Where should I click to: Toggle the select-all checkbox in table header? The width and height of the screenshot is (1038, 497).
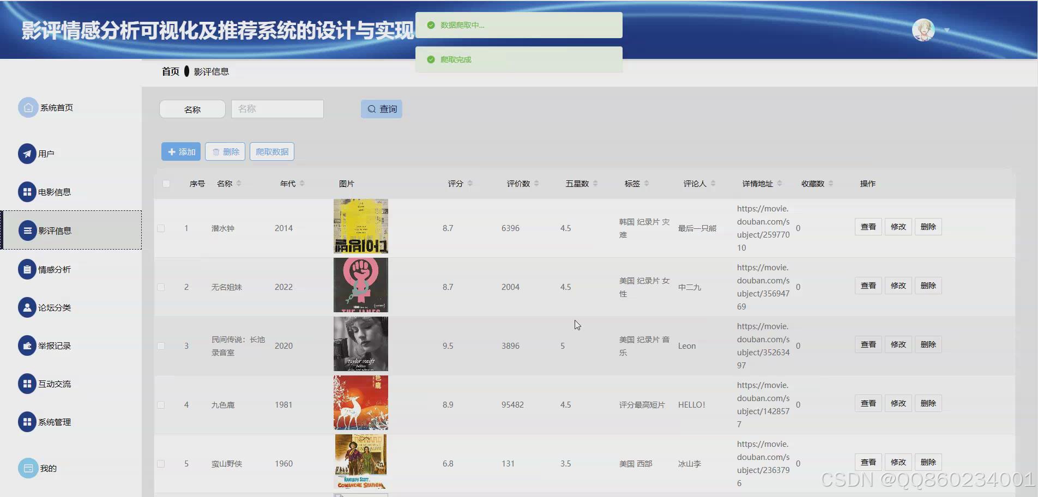click(166, 184)
